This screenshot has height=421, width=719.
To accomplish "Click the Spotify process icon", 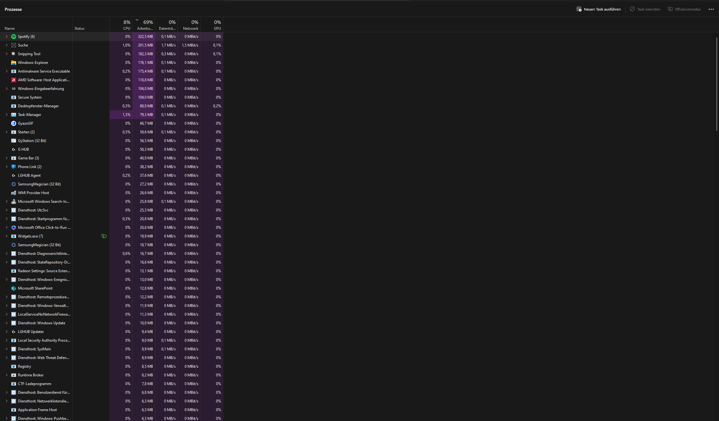I will [x=13, y=37].
